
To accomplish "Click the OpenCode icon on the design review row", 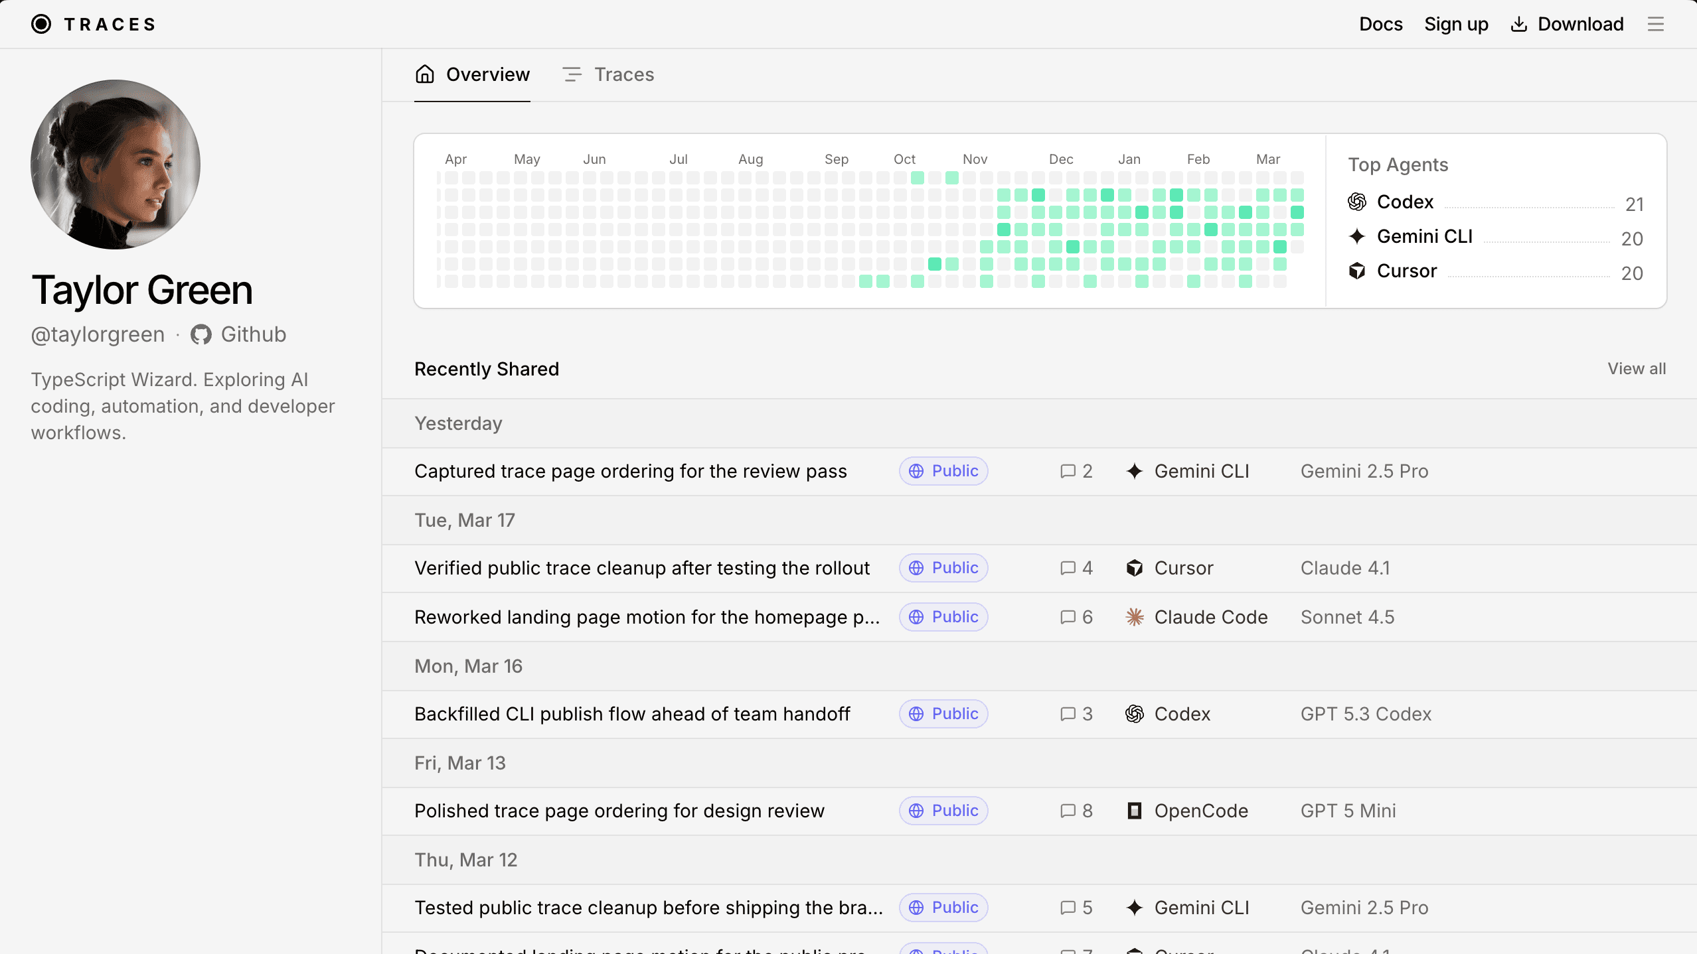I will [x=1134, y=811].
